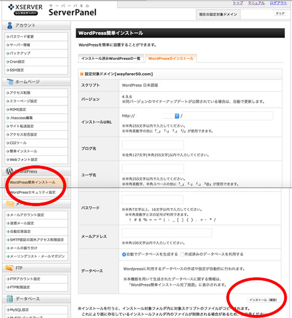Open MIME設定 menu item

click(x=36, y=110)
